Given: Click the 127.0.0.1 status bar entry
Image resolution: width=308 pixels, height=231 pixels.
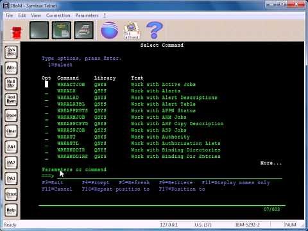Looking at the screenshot, I should click(x=169, y=225).
